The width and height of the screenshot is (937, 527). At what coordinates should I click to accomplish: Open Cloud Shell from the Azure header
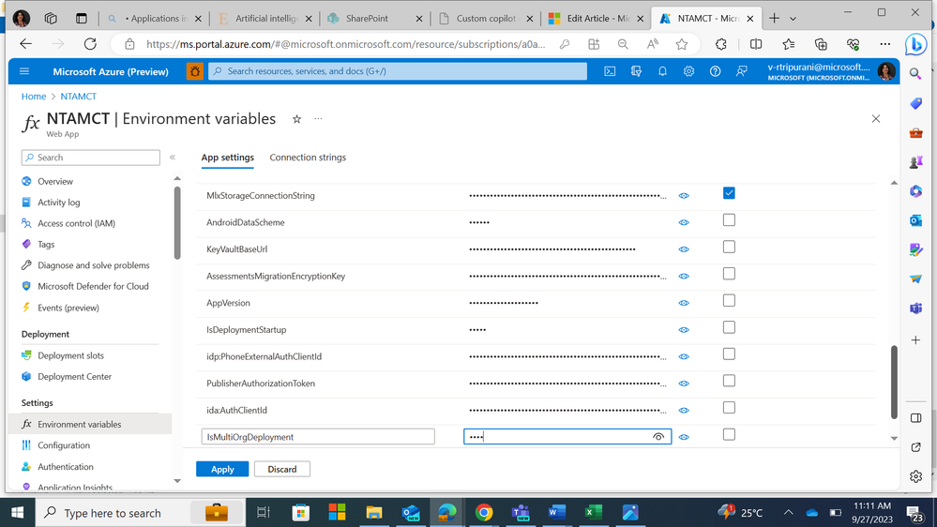click(610, 71)
